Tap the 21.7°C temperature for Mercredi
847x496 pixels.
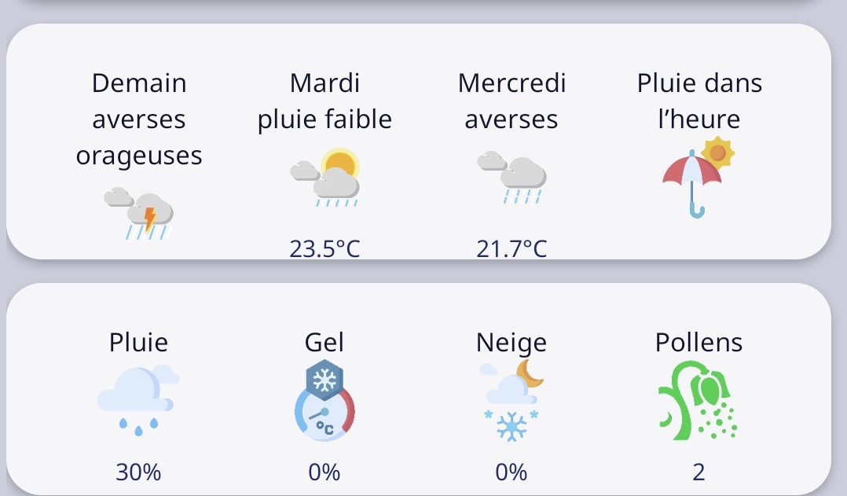[511, 248]
